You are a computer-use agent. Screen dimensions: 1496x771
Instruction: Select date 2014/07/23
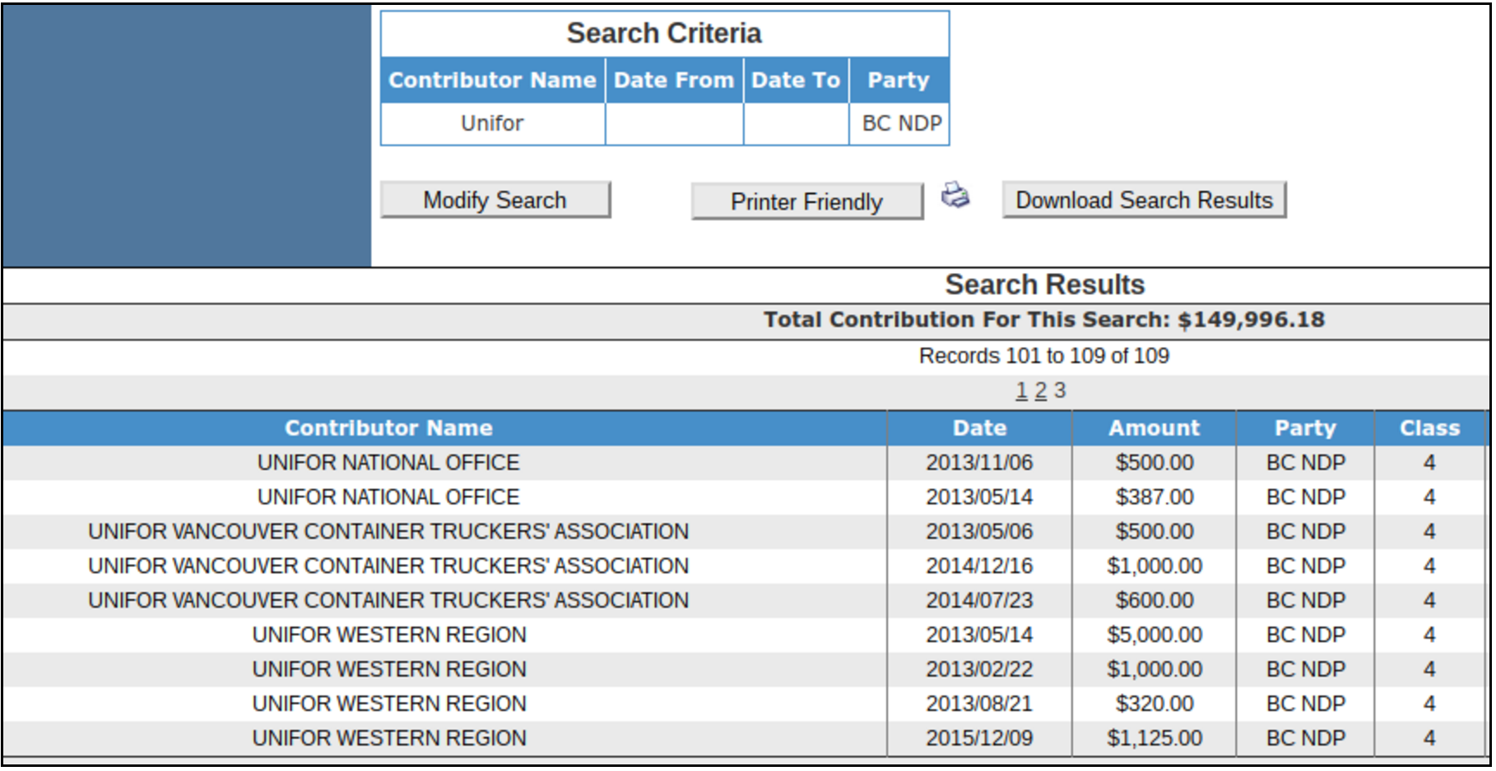click(979, 601)
